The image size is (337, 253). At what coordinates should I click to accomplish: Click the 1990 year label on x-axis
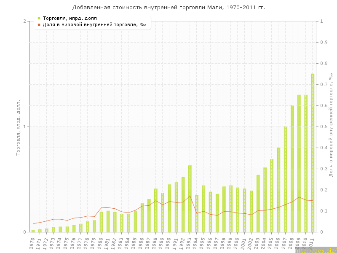[169, 243]
